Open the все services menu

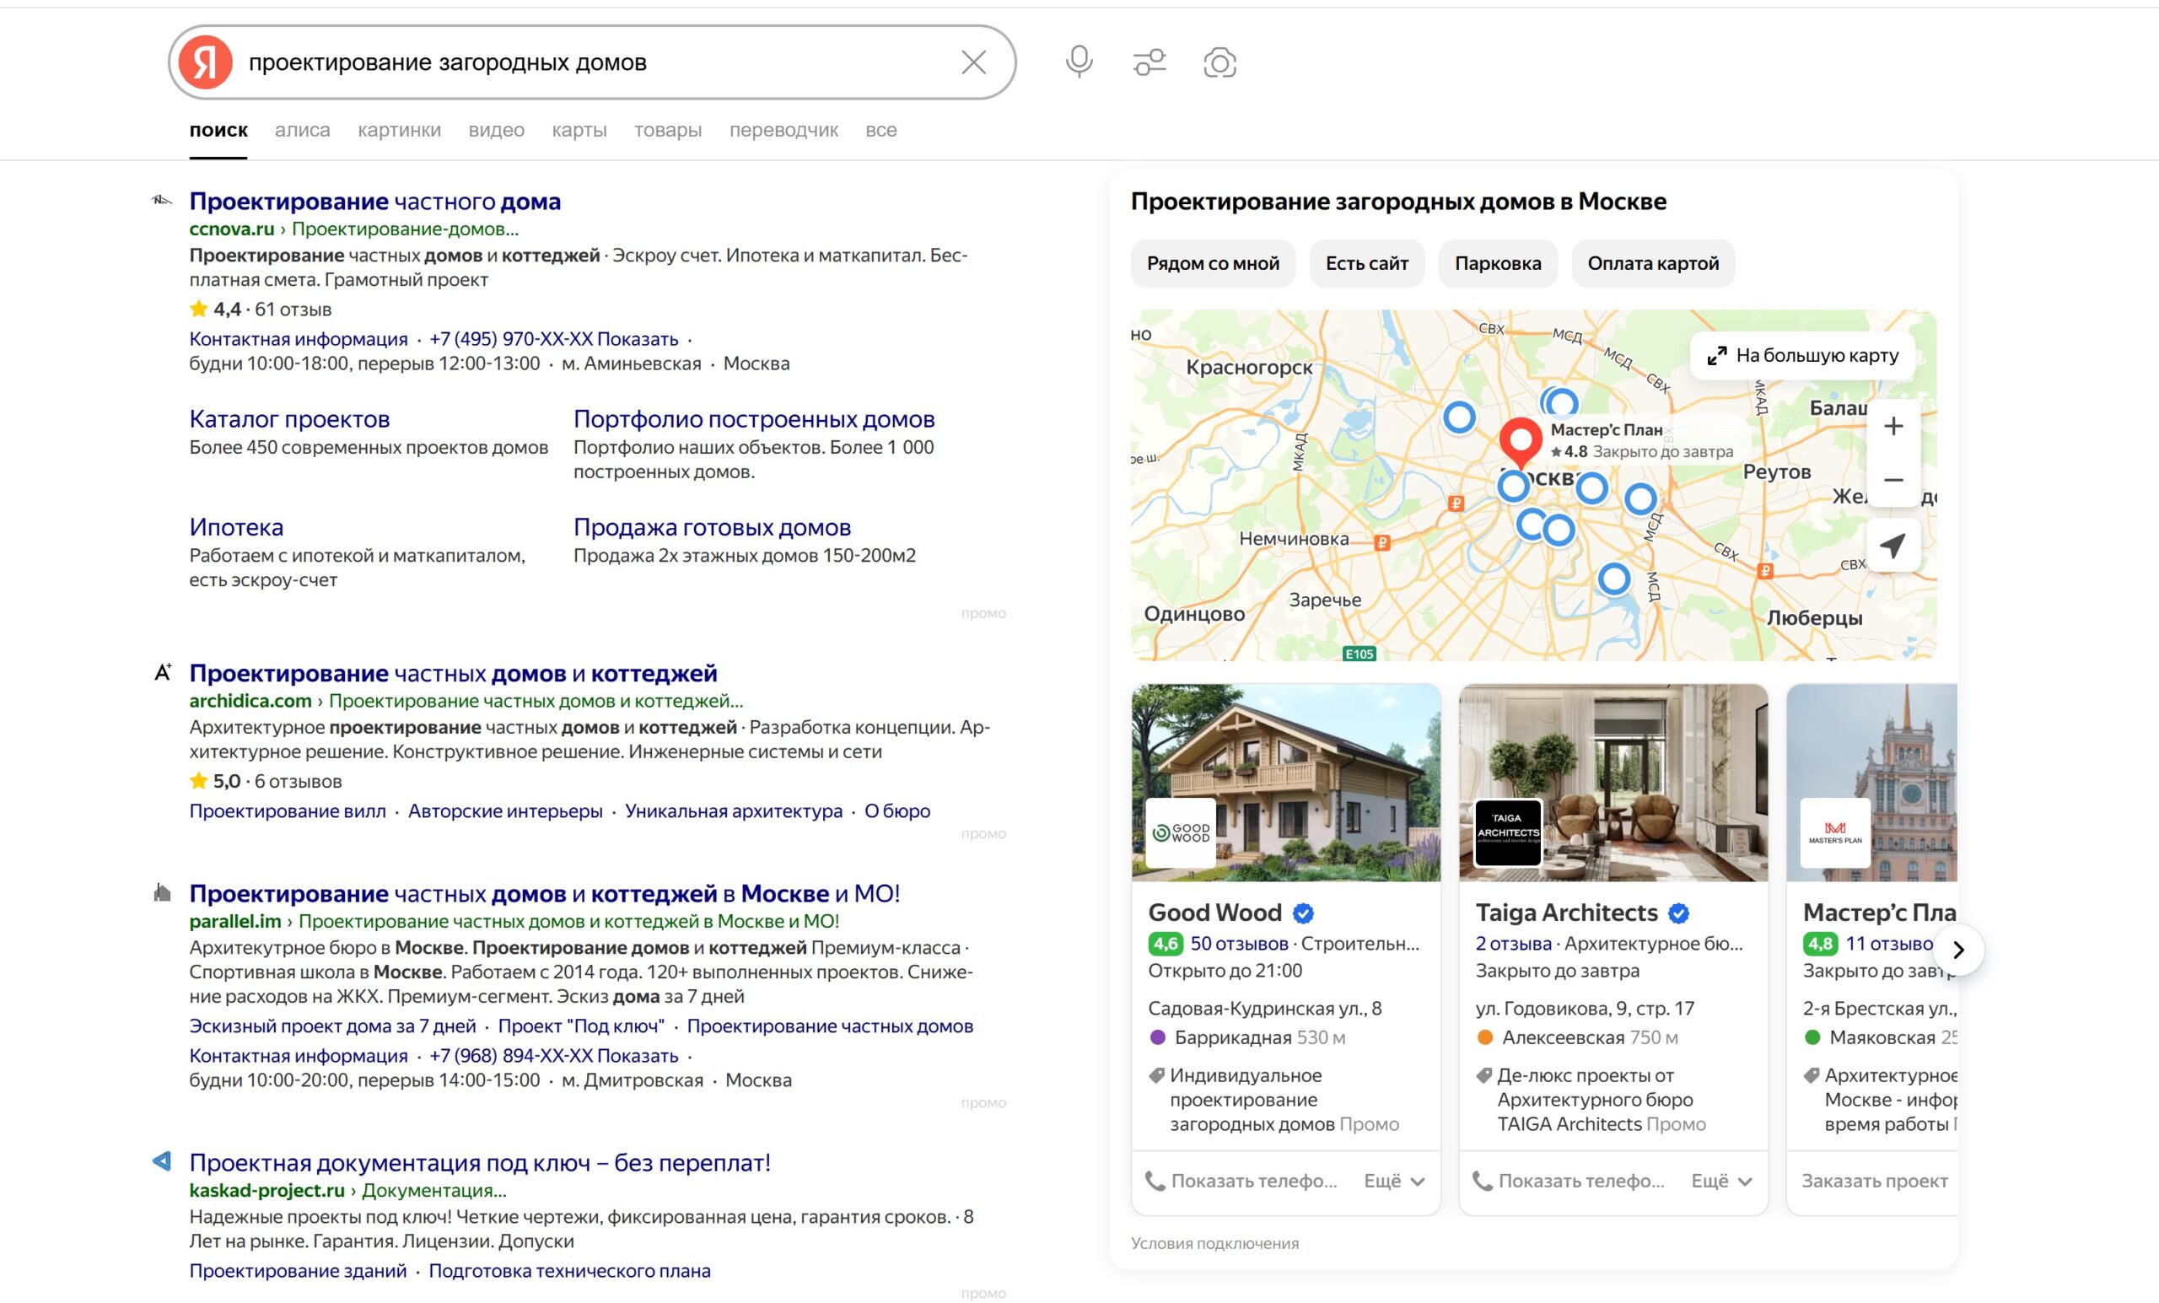point(880,130)
